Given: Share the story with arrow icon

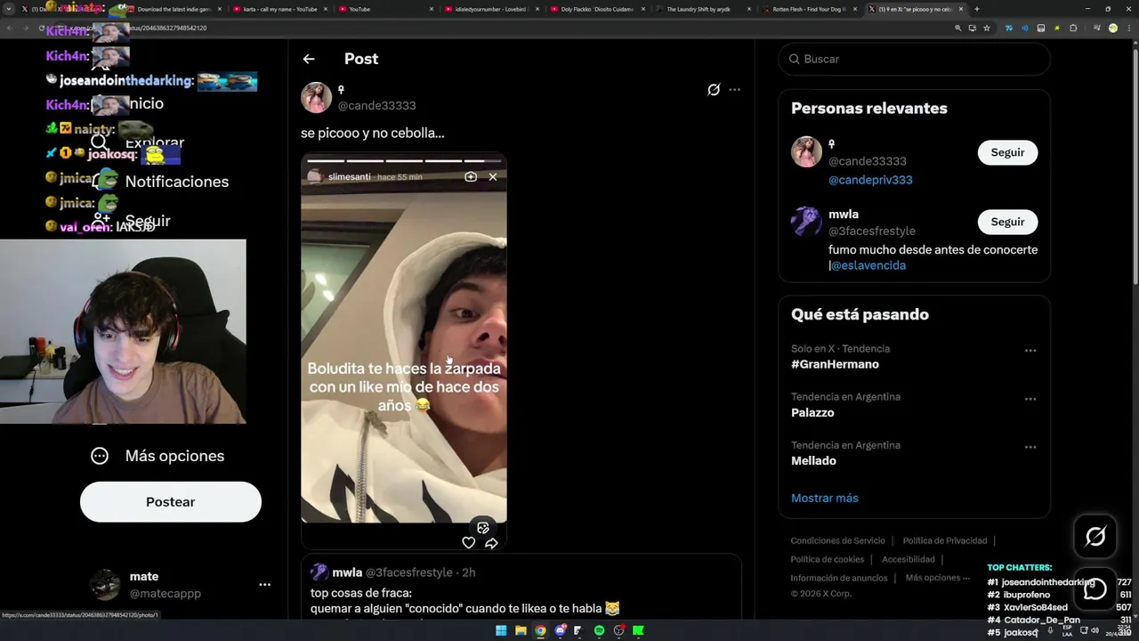Looking at the screenshot, I should pos(491,542).
